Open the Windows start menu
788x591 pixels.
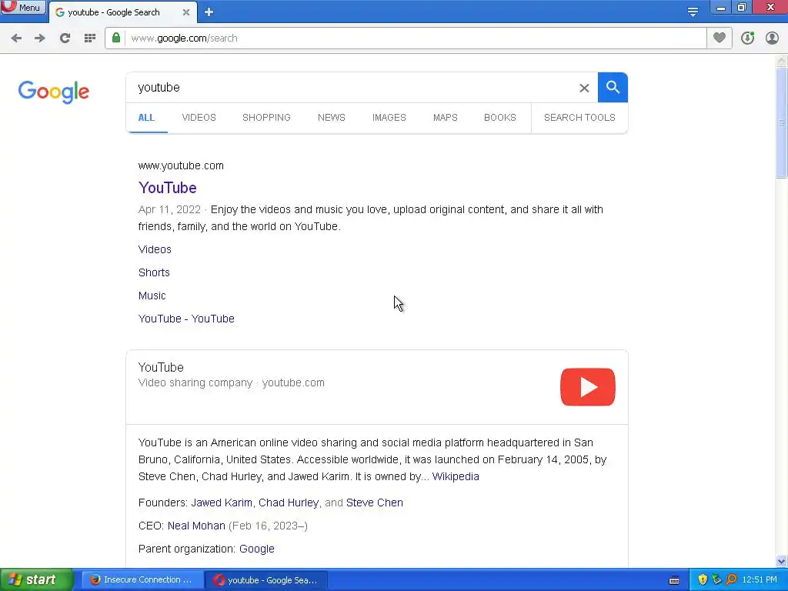pos(36,580)
